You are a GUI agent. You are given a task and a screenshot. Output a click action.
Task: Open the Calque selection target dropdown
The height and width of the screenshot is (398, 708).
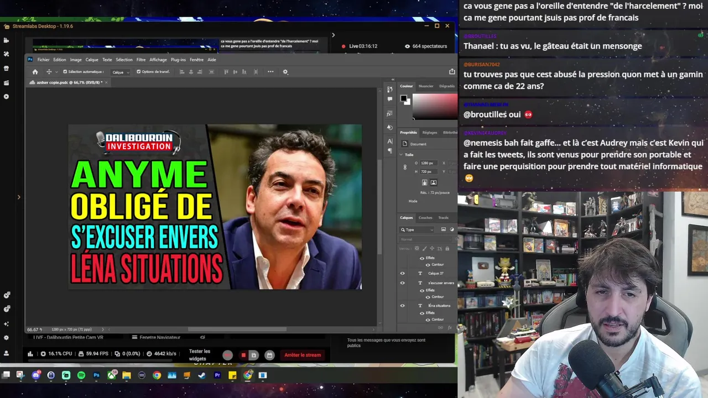point(121,72)
